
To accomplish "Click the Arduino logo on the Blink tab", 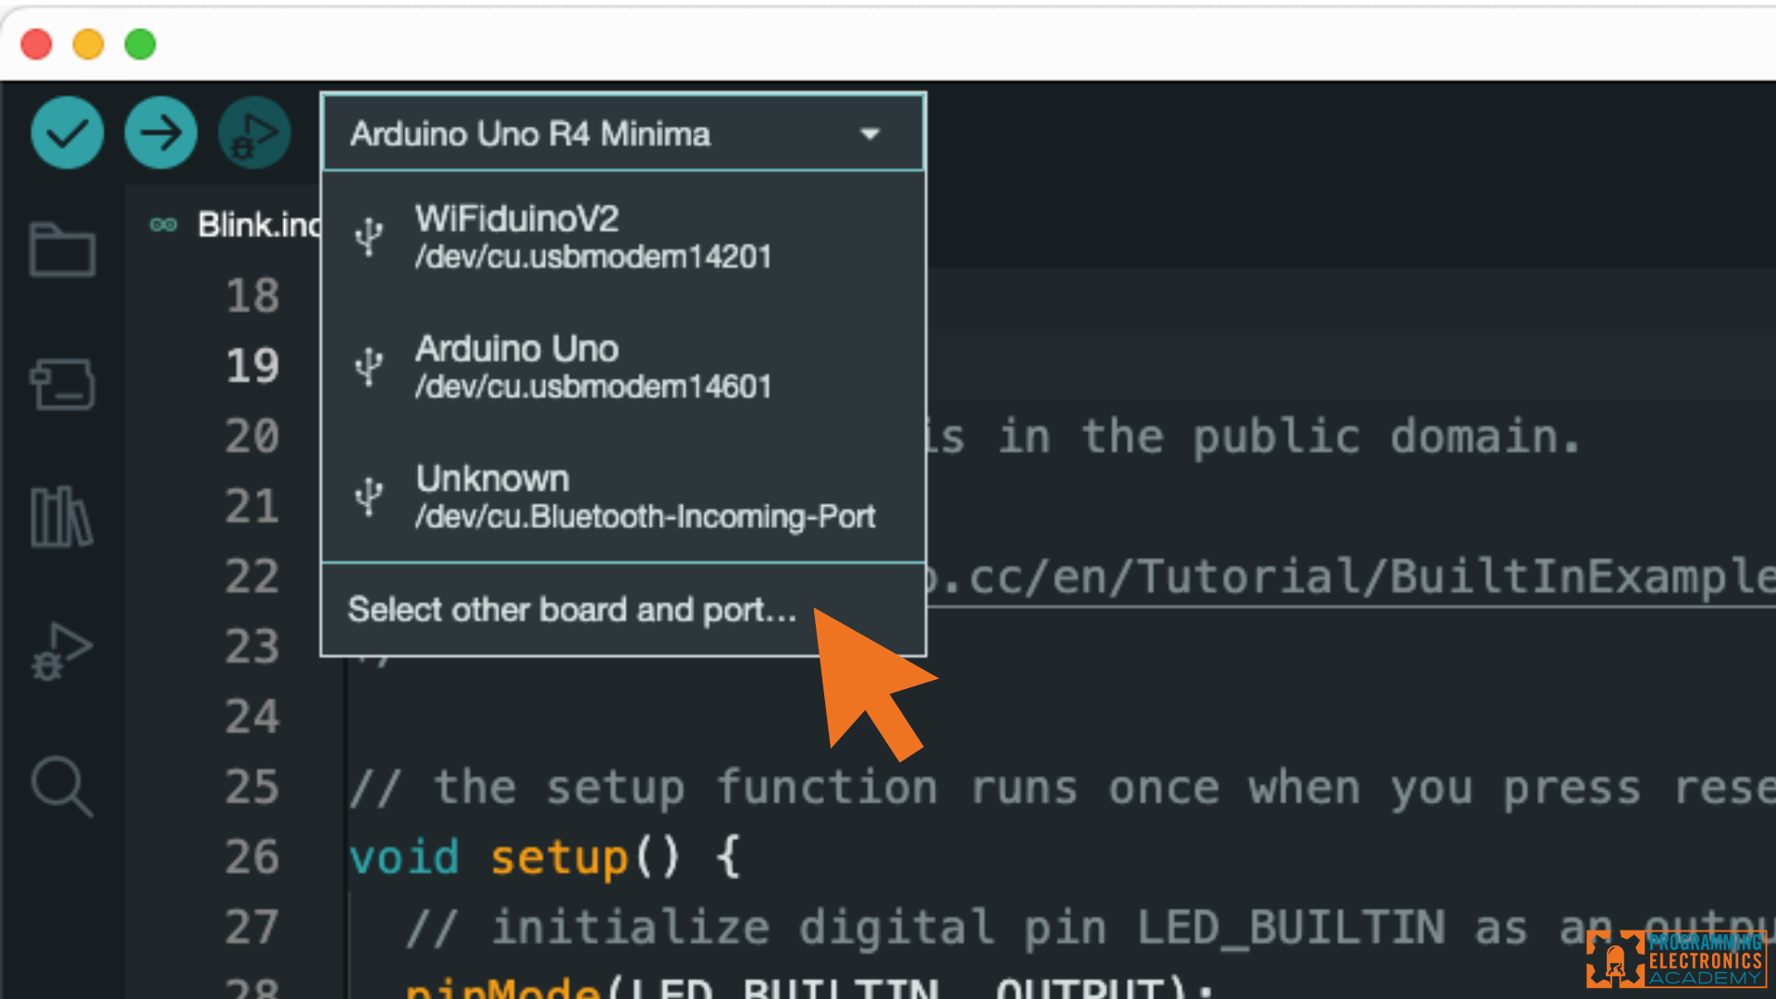I will coord(162,225).
